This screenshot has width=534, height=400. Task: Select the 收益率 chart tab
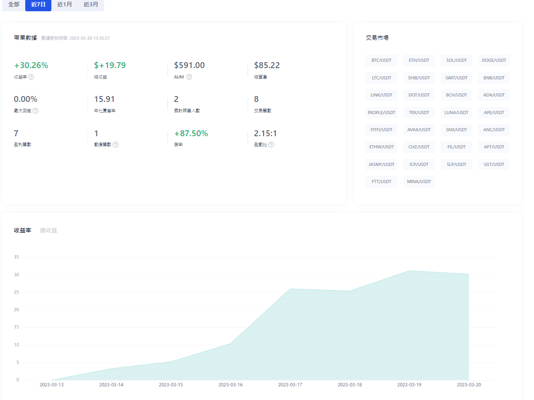[x=23, y=230]
